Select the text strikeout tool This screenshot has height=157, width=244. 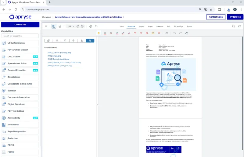click(111, 33)
